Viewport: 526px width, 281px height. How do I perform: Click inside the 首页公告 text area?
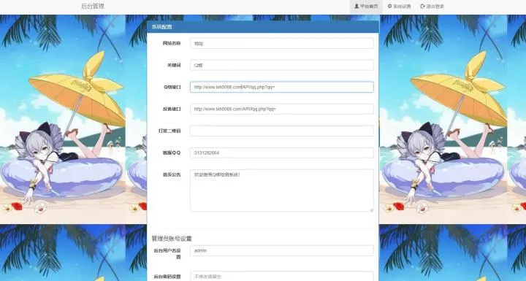(x=281, y=190)
